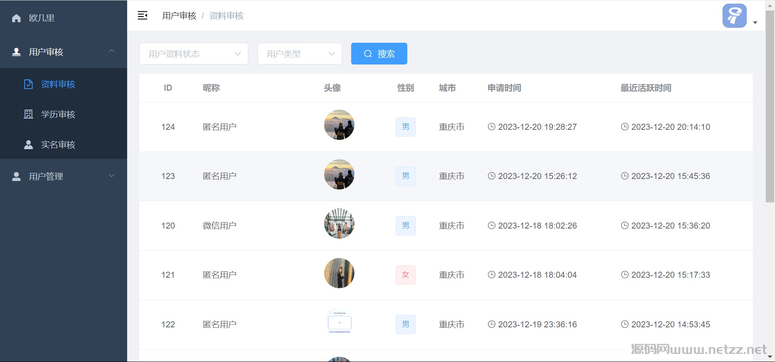Image resolution: width=775 pixels, height=362 pixels.
Task: Click the 实名审核 person icon
Action: [28, 145]
